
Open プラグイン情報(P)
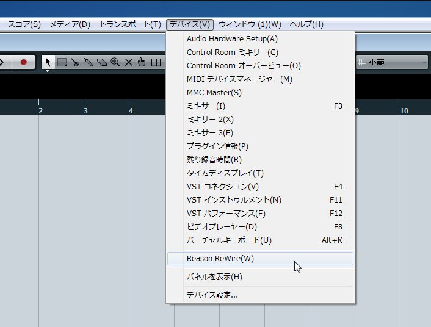pos(260,146)
